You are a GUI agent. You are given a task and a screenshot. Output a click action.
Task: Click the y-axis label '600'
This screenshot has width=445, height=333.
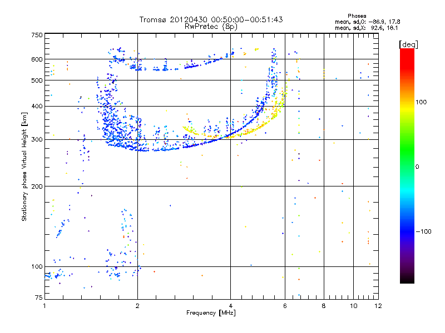[x=37, y=59]
